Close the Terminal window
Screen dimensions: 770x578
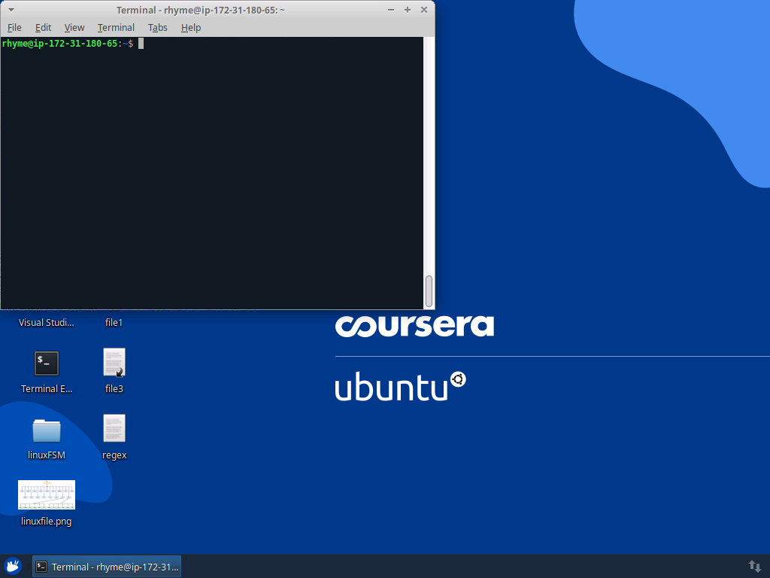point(424,10)
